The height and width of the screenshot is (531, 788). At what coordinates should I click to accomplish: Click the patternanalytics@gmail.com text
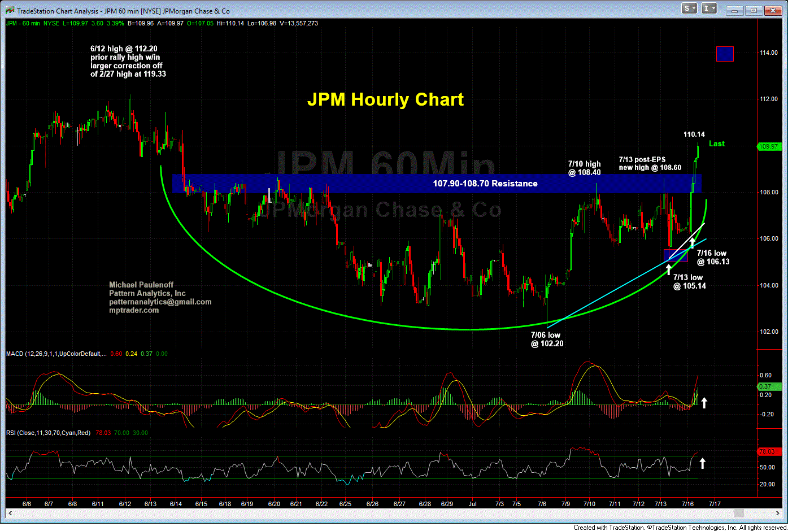coord(160,302)
